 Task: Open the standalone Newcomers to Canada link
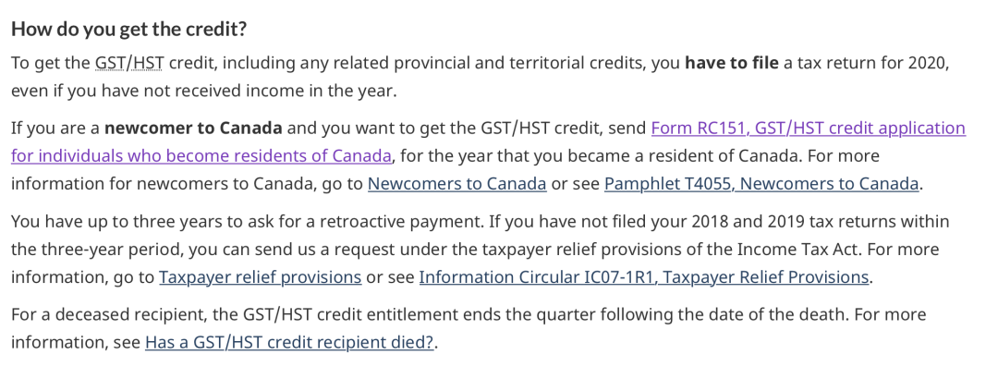pos(457,184)
